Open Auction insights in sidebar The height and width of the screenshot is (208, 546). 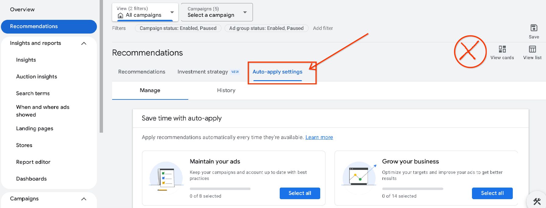click(37, 77)
